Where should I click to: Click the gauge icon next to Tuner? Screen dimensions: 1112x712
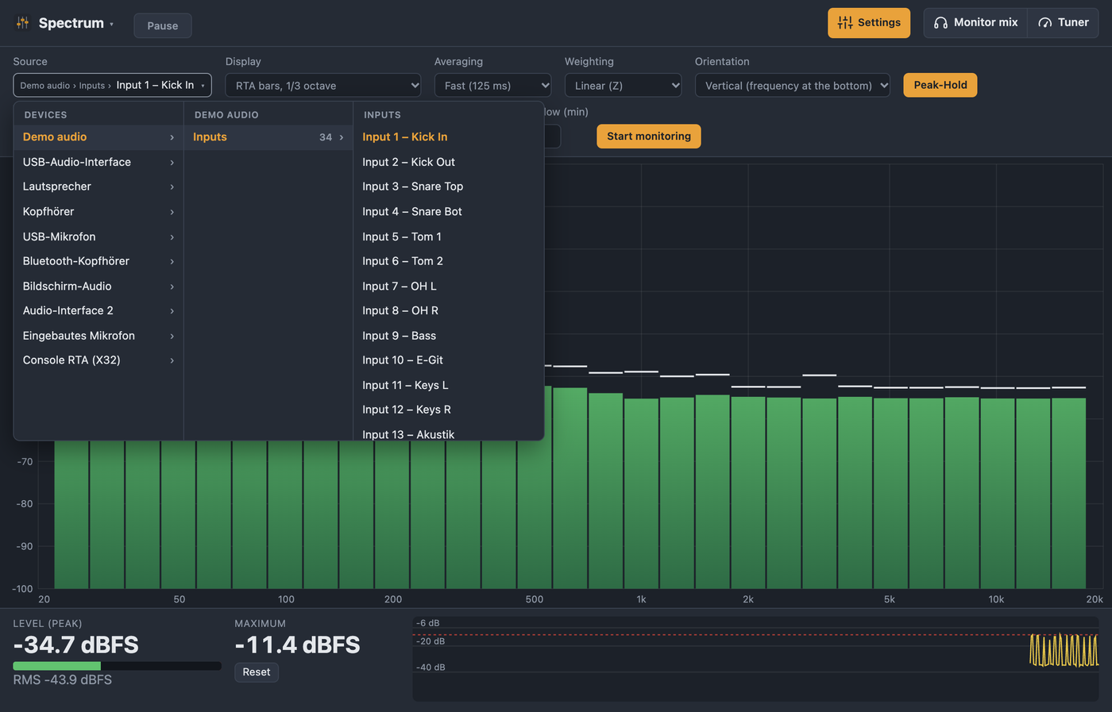coord(1045,23)
